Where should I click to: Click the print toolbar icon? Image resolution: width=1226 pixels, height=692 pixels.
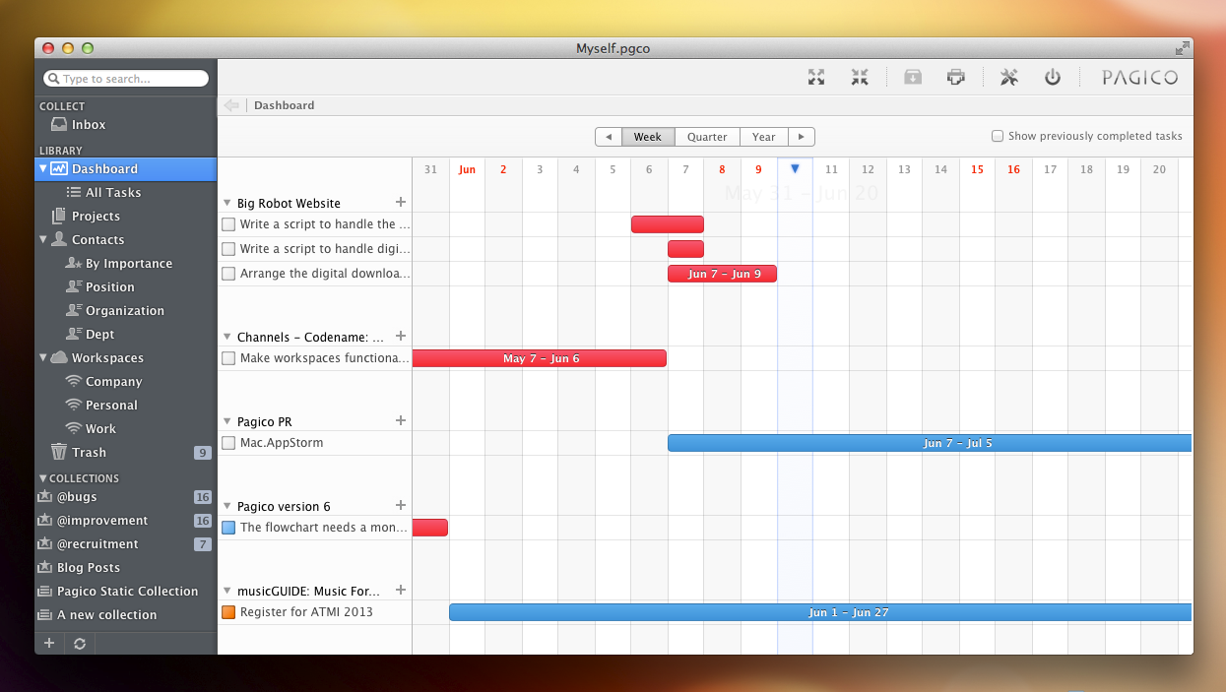coord(955,77)
